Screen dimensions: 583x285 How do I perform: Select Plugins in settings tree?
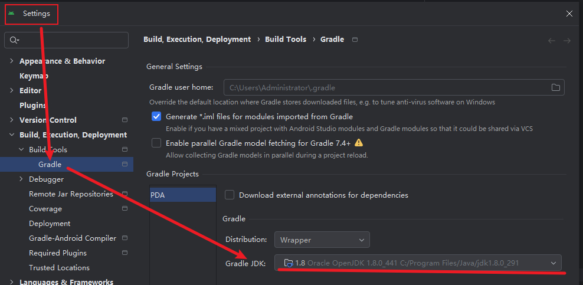point(32,105)
